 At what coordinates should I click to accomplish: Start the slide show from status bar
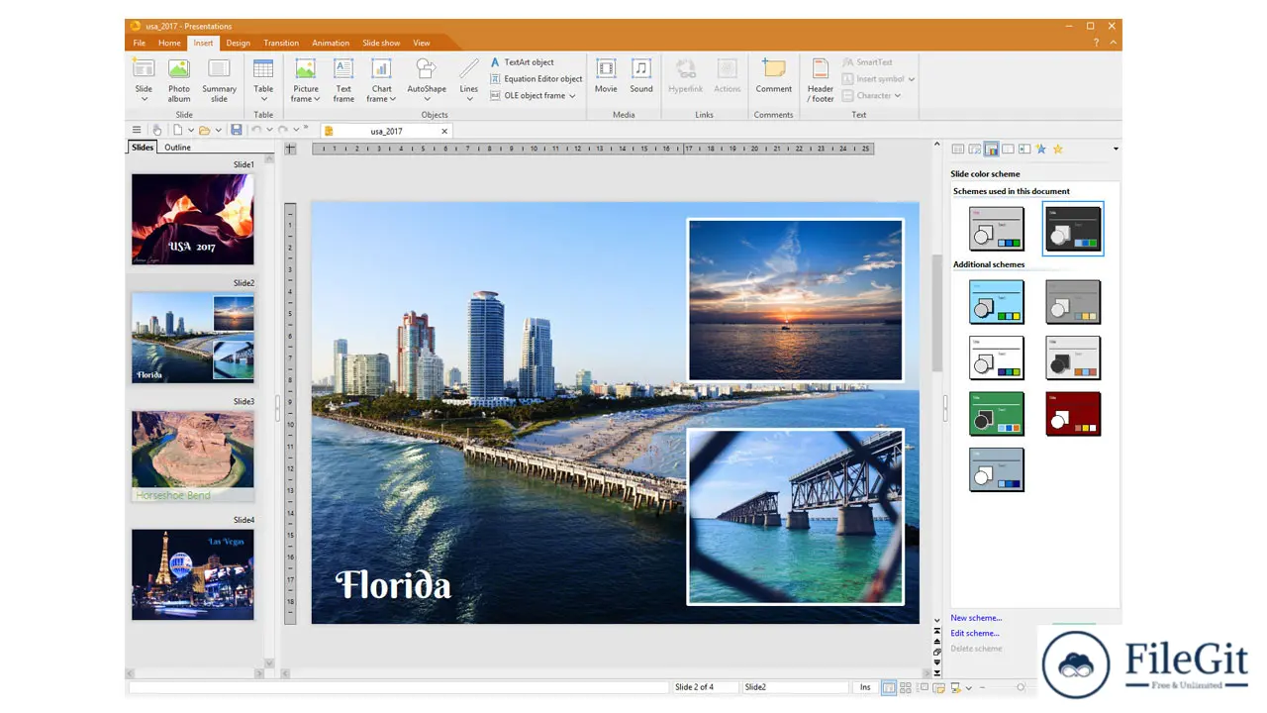click(955, 687)
